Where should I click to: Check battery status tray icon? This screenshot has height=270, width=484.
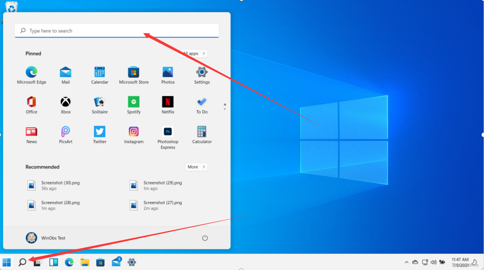tap(442, 262)
